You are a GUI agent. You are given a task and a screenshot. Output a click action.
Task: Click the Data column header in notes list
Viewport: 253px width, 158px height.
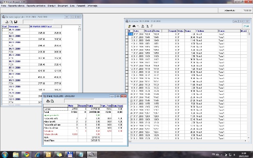(x=139, y=31)
